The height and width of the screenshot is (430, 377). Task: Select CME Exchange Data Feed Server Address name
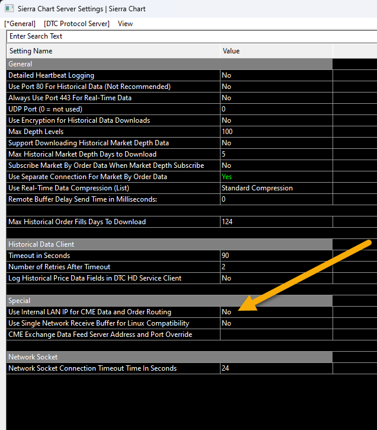[x=113, y=335]
